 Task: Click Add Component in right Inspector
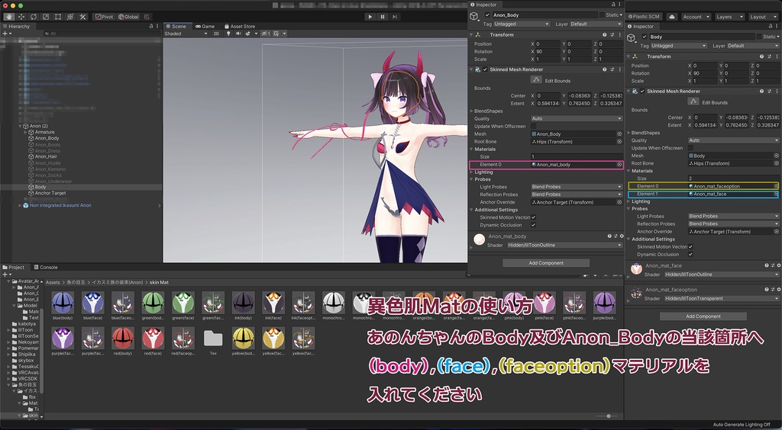[x=703, y=316]
